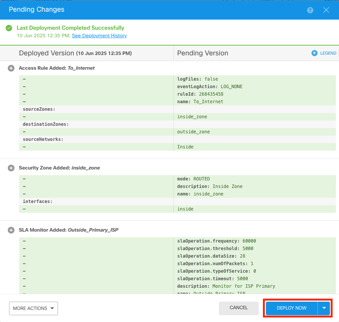Click the DEPLOY NOW button
The image size is (339, 322).
pyautogui.click(x=292, y=308)
